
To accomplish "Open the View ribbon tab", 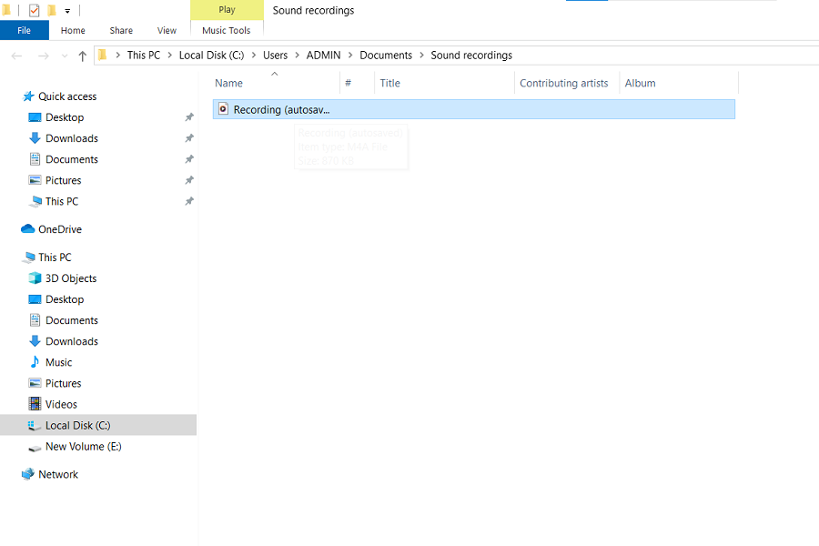I will (x=167, y=31).
